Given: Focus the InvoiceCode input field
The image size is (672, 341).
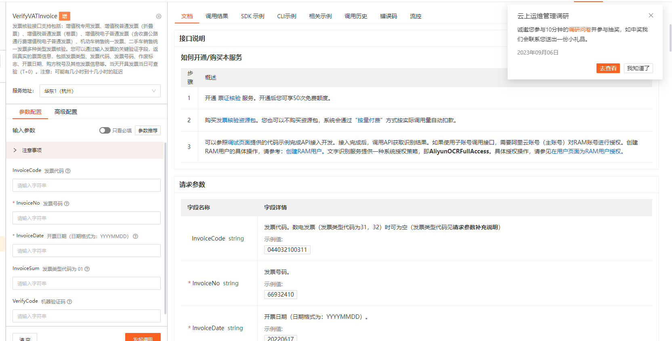Looking at the screenshot, I should coord(86,185).
